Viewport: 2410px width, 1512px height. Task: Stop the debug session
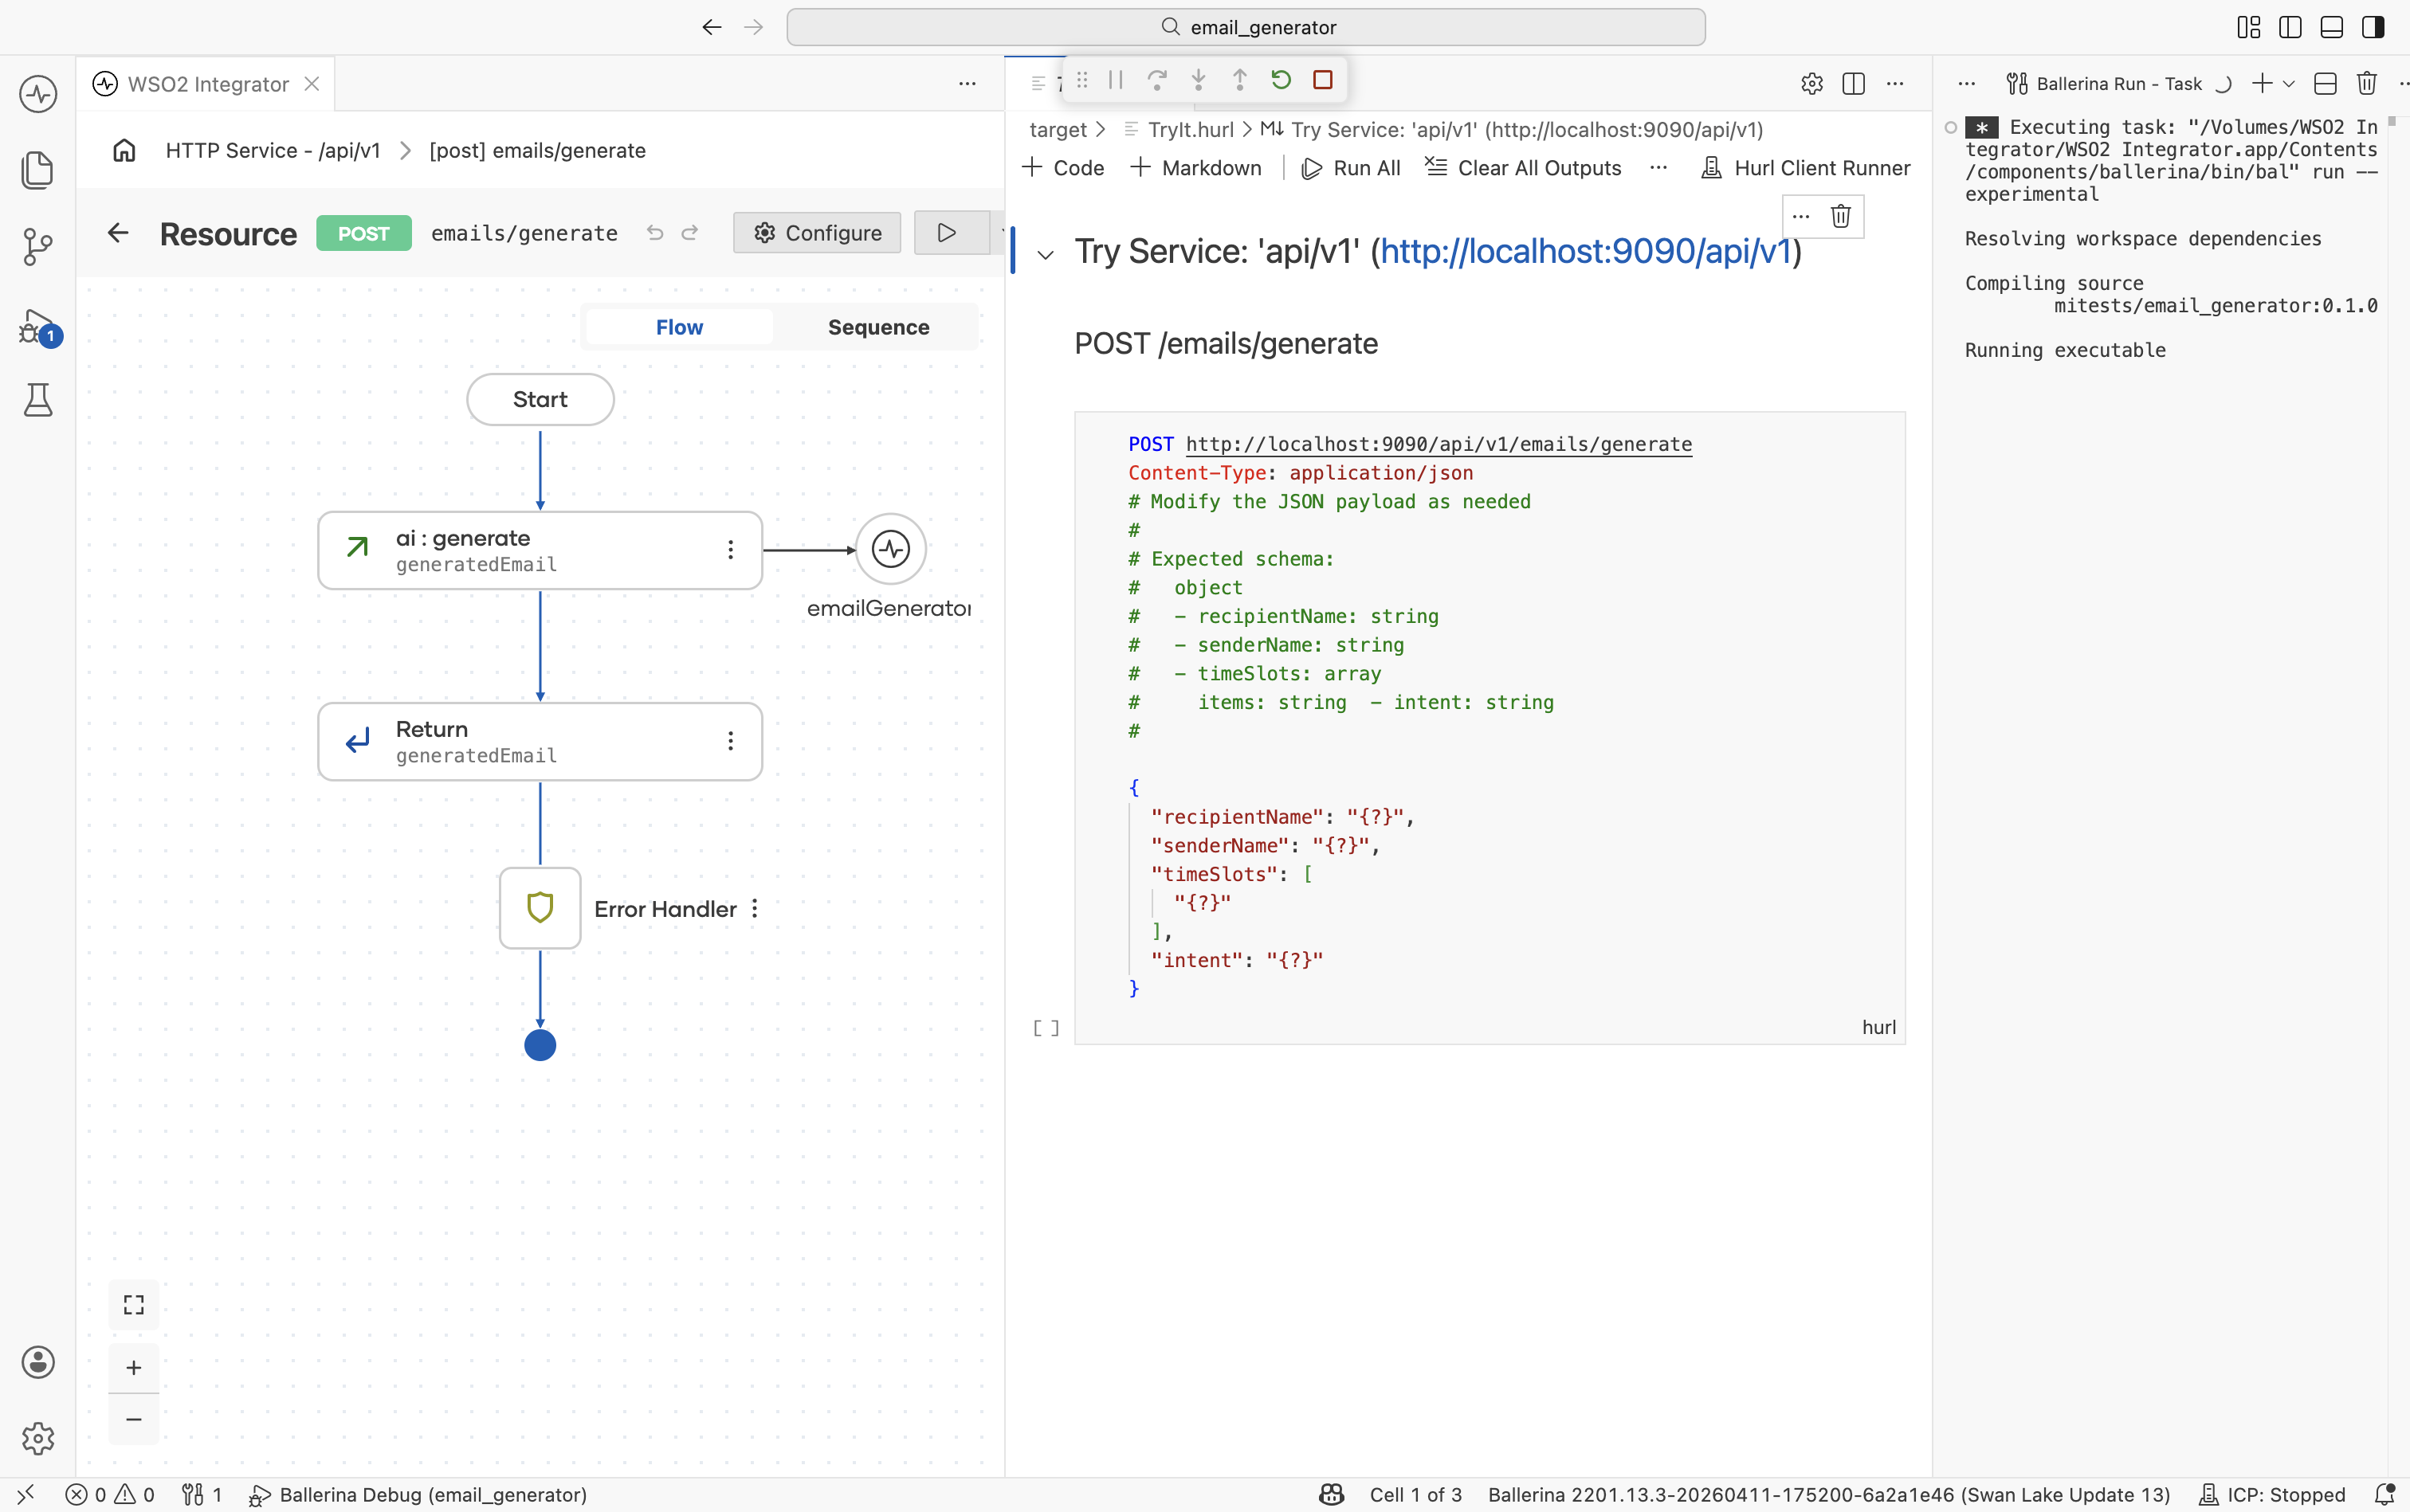[1322, 80]
